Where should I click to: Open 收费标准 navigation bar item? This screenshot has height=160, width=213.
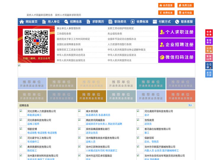click(x=142, y=22)
